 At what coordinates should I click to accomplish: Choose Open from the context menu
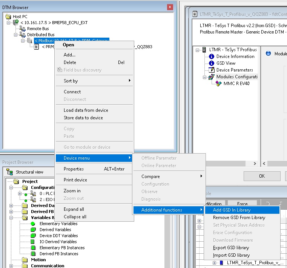point(94,45)
